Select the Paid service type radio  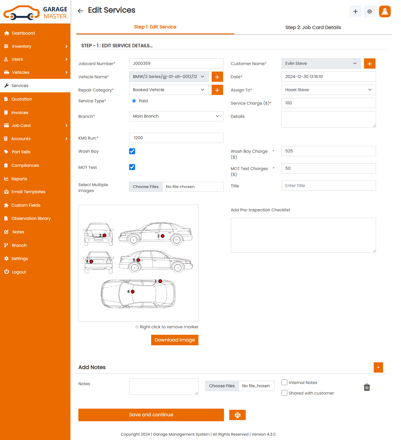(134, 101)
